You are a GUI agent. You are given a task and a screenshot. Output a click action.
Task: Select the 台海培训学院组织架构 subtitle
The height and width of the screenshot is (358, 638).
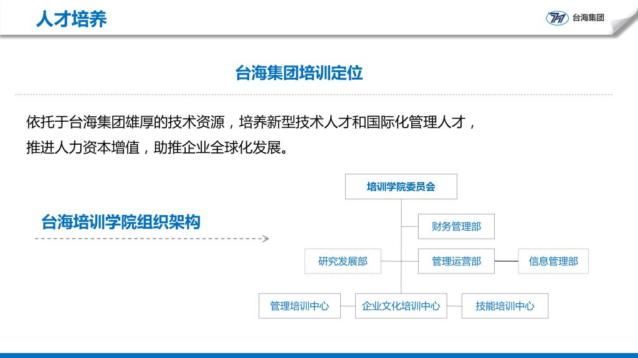point(121,222)
